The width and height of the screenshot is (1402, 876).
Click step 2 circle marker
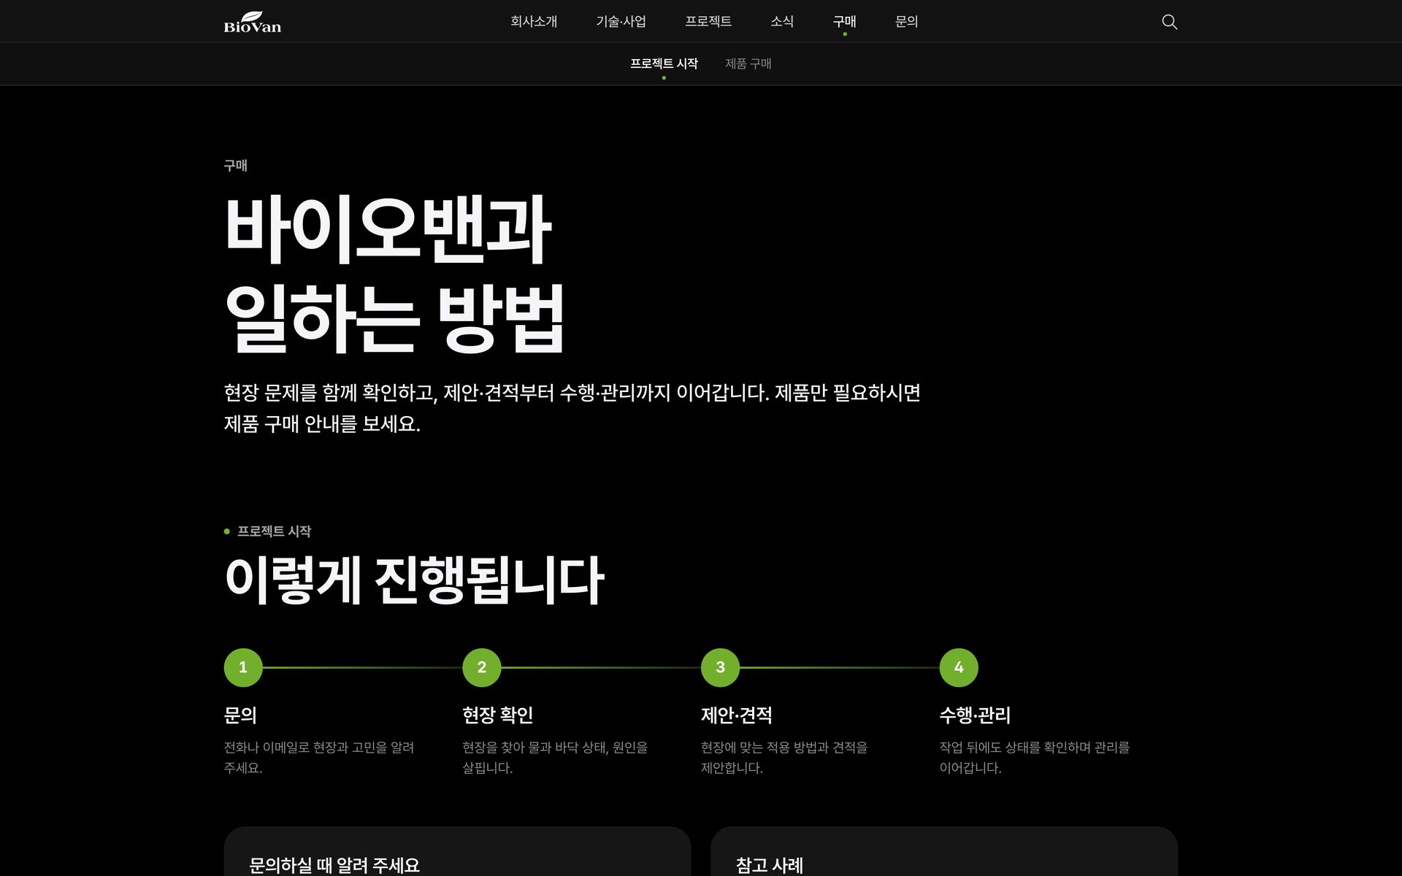click(482, 667)
